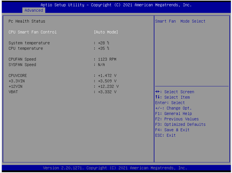
Task: Open the Advanced tab
Action: 34,10
